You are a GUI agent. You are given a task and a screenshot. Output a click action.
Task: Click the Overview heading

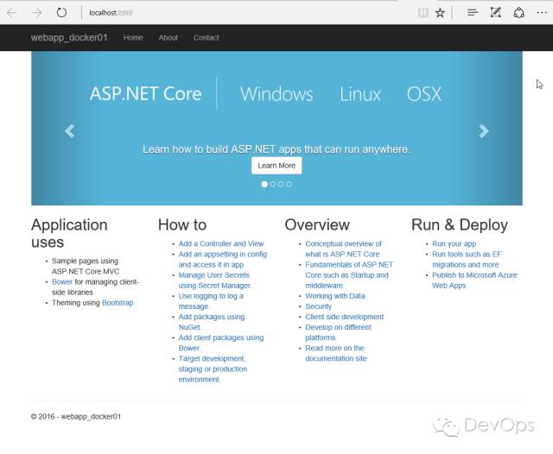pyautogui.click(x=317, y=224)
